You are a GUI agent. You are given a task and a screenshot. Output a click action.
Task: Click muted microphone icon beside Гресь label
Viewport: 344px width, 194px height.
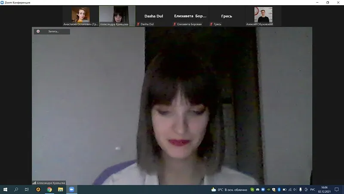coord(211,24)
